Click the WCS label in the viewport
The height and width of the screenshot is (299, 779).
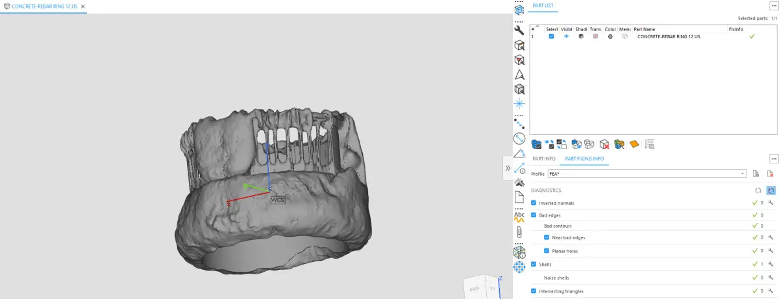[x=278, y=199]
